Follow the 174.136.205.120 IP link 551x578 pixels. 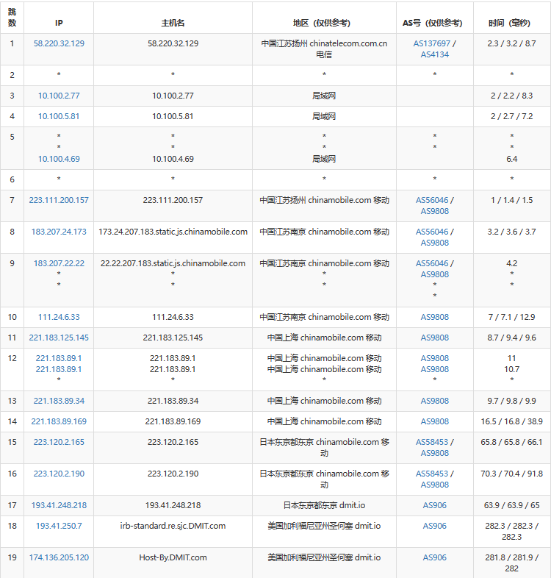tap(59, 557)
